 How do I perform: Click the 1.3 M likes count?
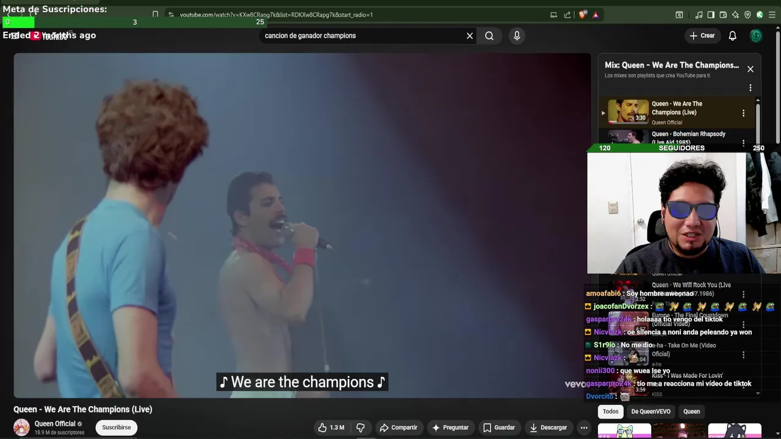pyautogui.click(x=337, y=427)
